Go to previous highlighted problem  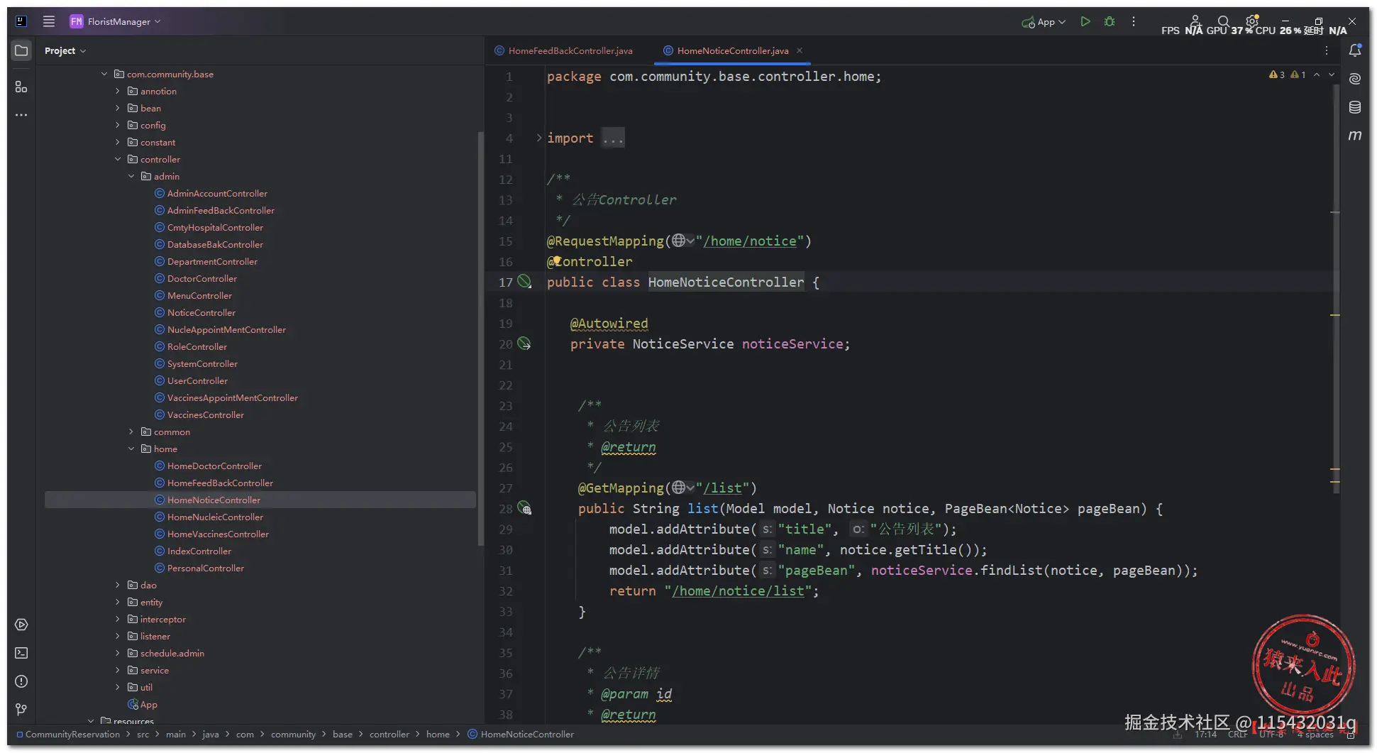pyautogui.click(x=1317, y=75)
